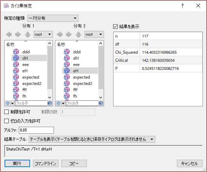Select fff wave in 分布 2 list
The image size is (207, 172).
pyautogui.click(x=75, y=90)
